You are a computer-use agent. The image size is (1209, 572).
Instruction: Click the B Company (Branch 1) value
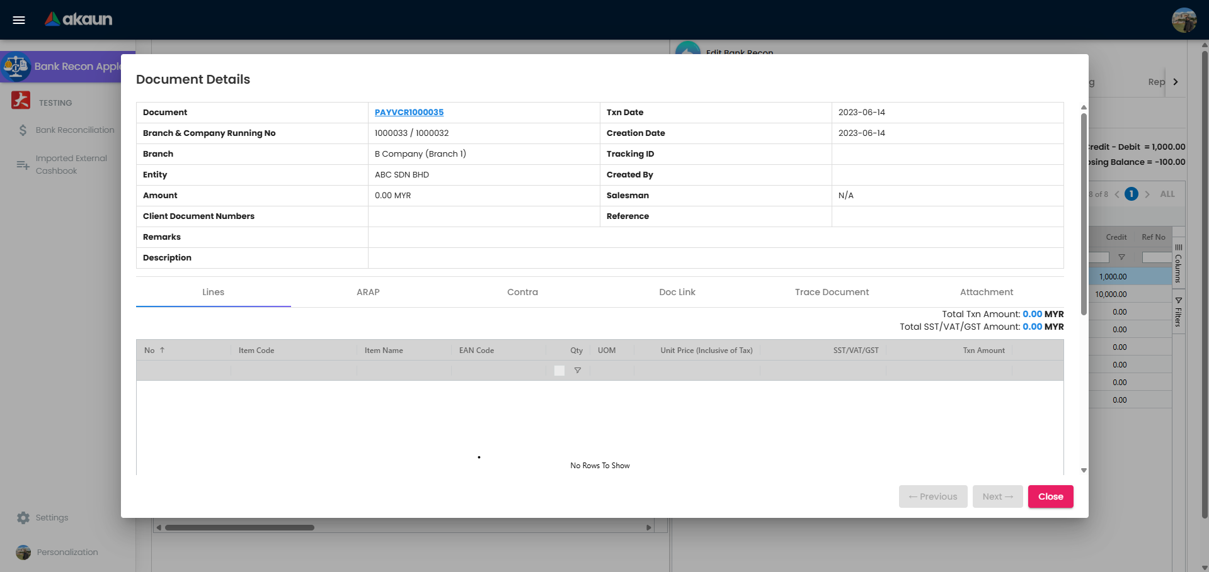click(420, 154)
